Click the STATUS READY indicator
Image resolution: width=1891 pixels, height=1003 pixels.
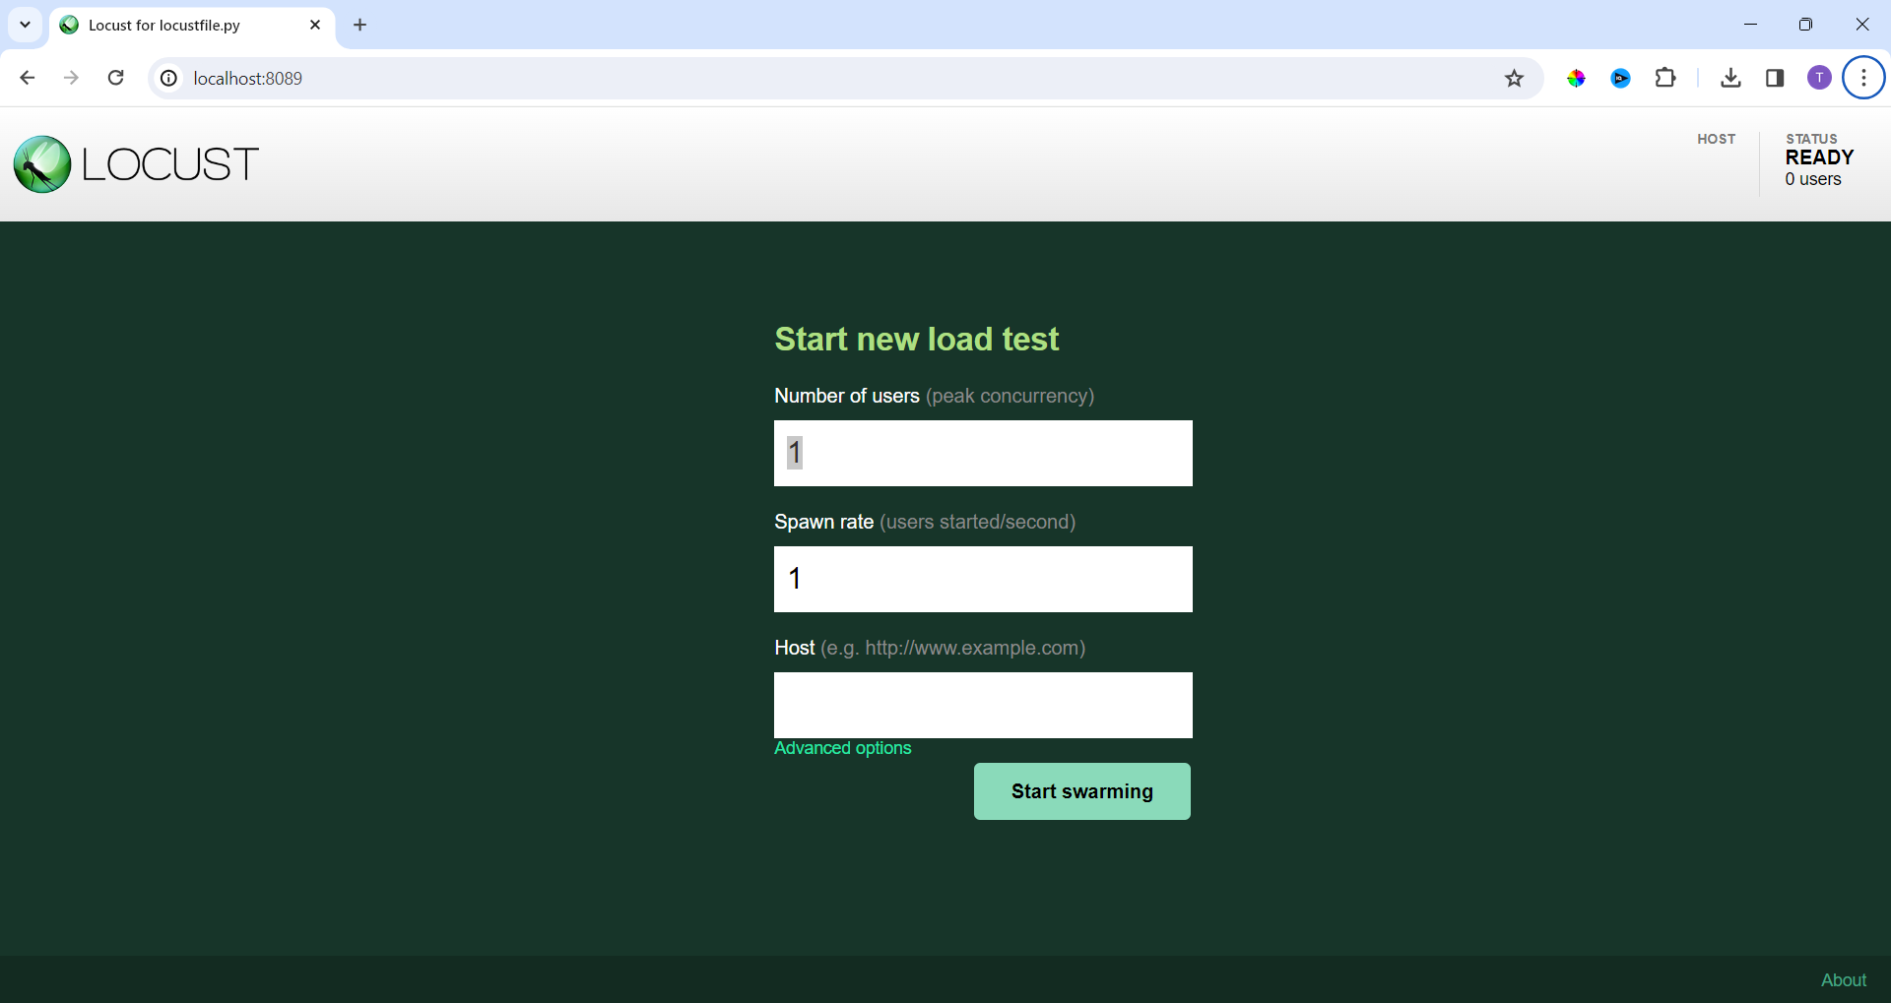(1819, 158)
